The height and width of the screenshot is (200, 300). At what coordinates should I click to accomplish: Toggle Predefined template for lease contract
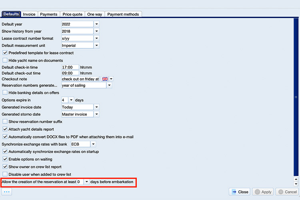(5, 53)
